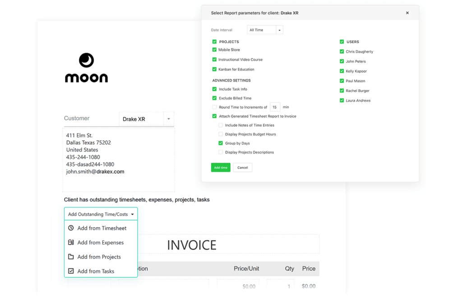Click the checkmark icon beside Add from Tasks

coord(71,271)
